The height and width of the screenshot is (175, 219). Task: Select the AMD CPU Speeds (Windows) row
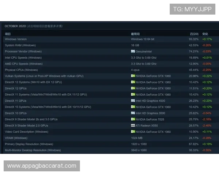click(x=23, y=64)
